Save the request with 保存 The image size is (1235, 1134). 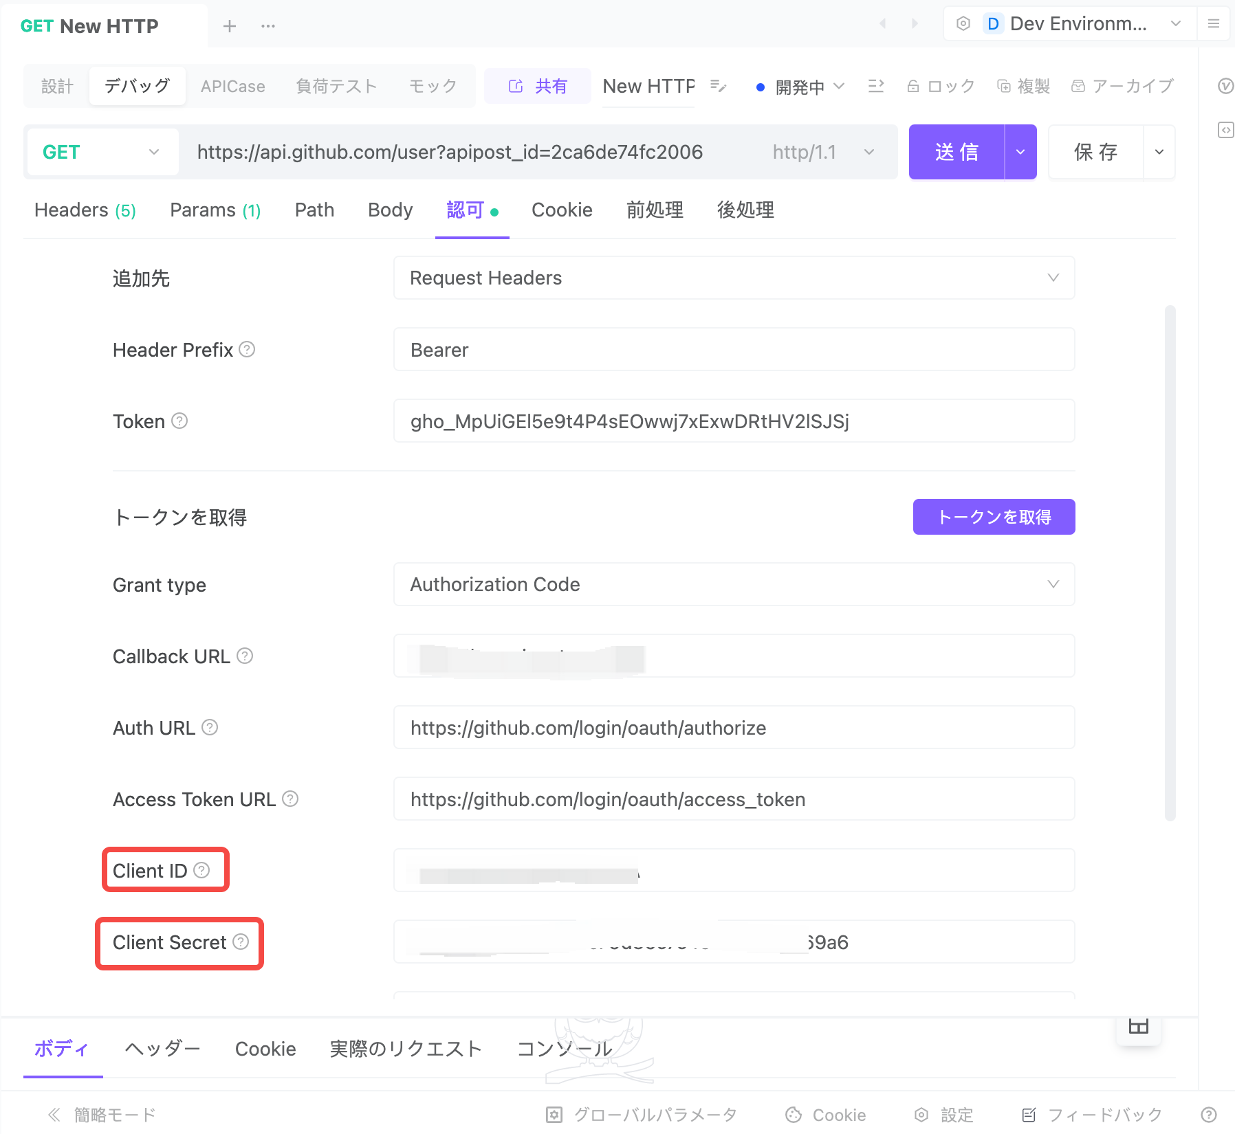point(1096,152)
